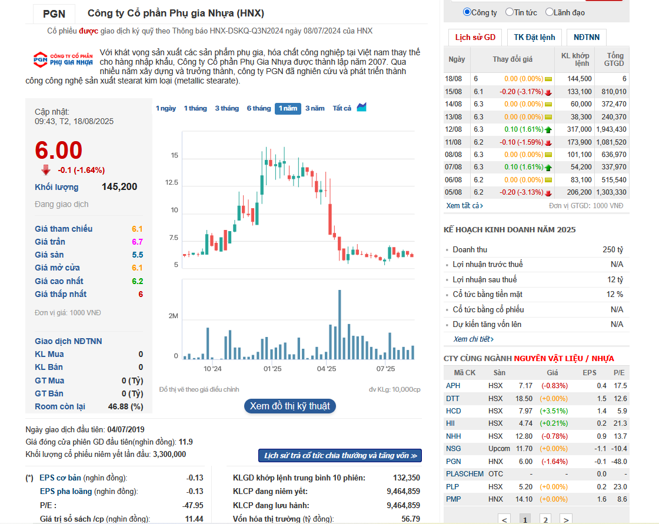Open the PLP stock link
Screen dimensions: 659x524
point(452,486)
